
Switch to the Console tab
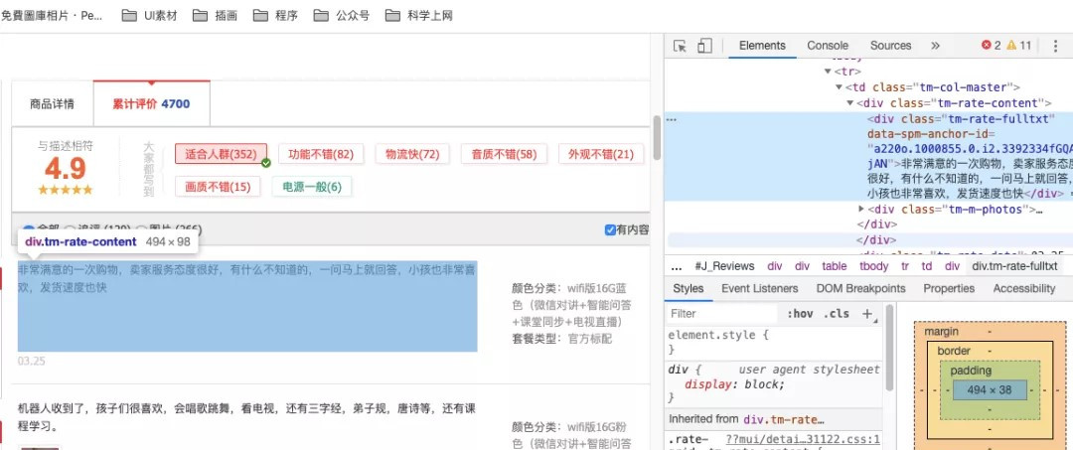point(828,46)
